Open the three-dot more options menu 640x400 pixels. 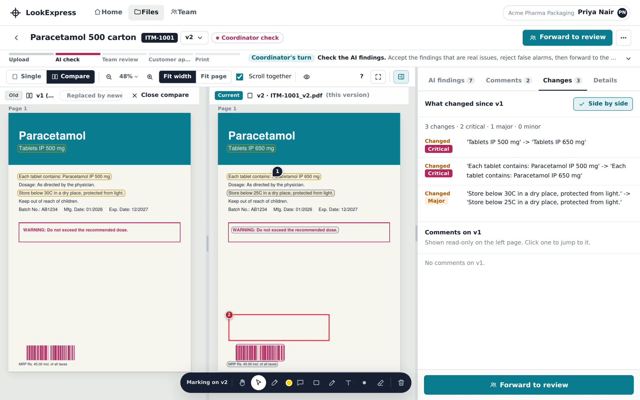[x=623, y=38]
